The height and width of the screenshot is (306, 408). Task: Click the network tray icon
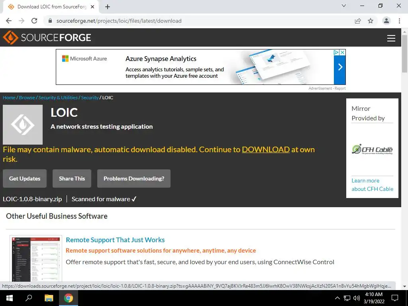tap(347, 298)
